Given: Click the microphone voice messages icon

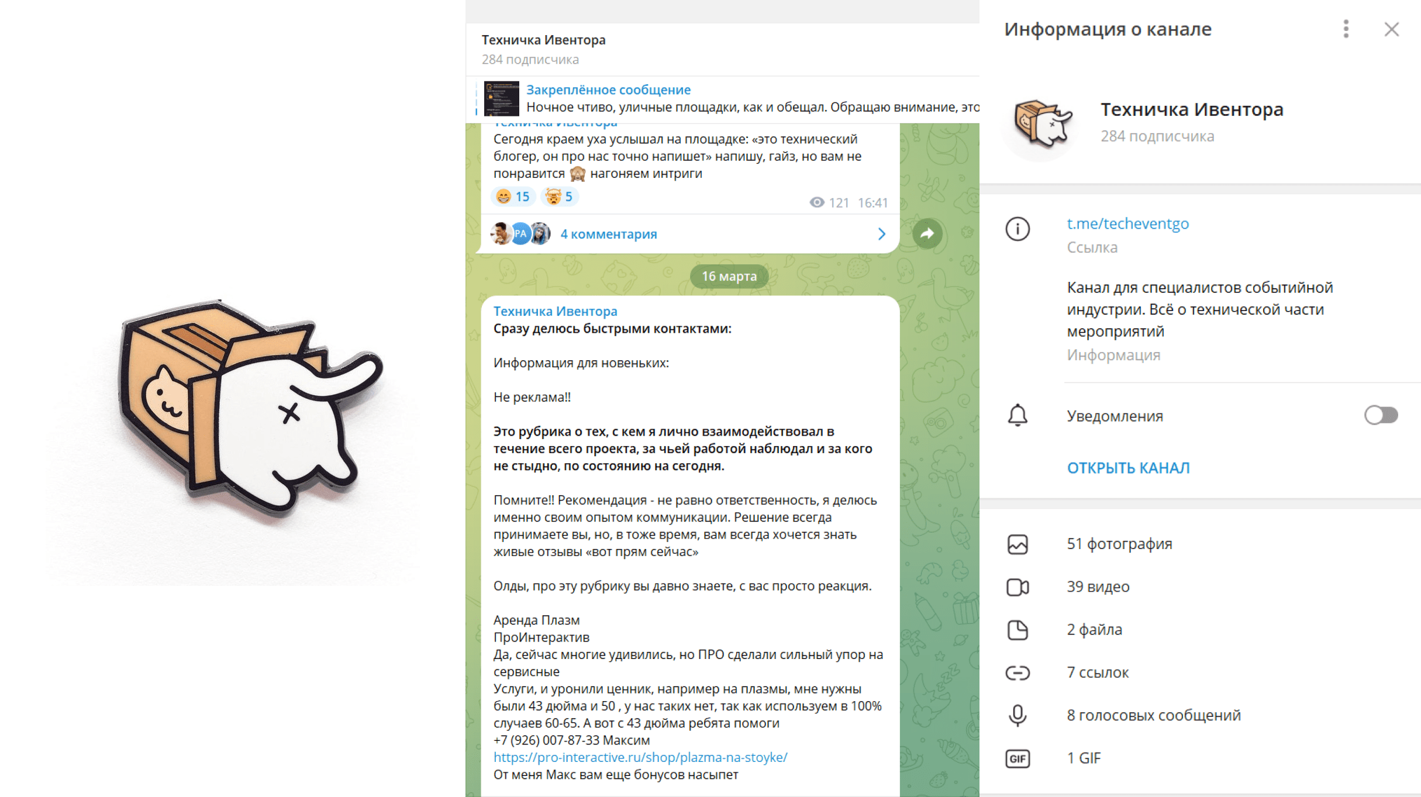Looking at the screenshot, I should click(x=1018, y=715).
